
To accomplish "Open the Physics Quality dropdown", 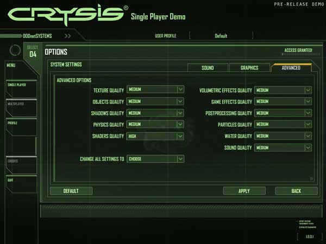I will pyautogui.click(x=155, y=124).
